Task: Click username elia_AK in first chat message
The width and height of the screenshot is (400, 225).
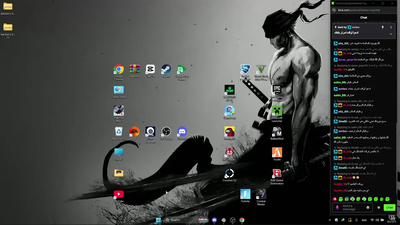Action: pos(343,43)
